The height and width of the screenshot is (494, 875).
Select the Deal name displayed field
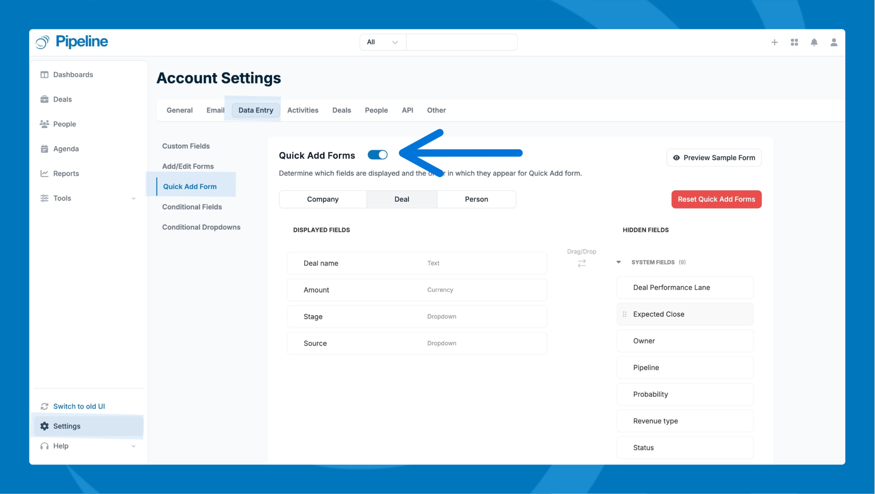tap(417, 263)
